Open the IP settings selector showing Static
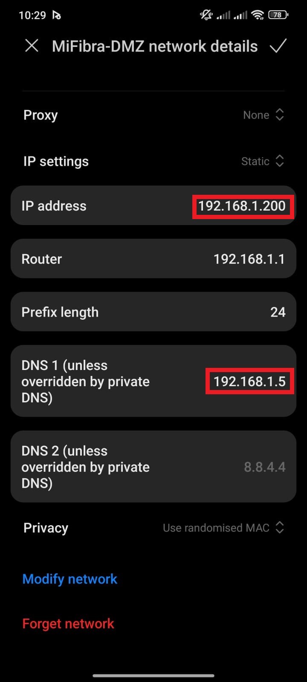Viewport: 307px width, 682px height. [263, 161]
